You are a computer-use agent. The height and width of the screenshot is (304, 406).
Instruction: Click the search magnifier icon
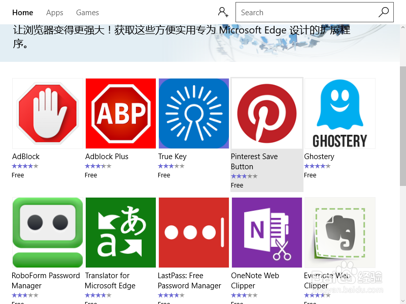click(x=384, y=12)
